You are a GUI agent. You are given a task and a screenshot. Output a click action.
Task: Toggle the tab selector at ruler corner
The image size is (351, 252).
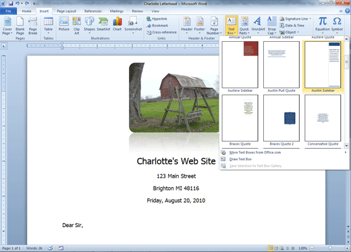[x=3, y=46]
